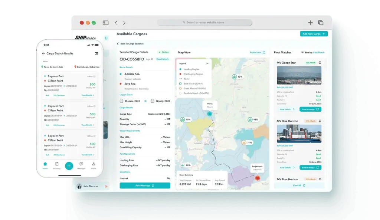
Task: Open a new browser tab with plus icon
Action: 310,23
